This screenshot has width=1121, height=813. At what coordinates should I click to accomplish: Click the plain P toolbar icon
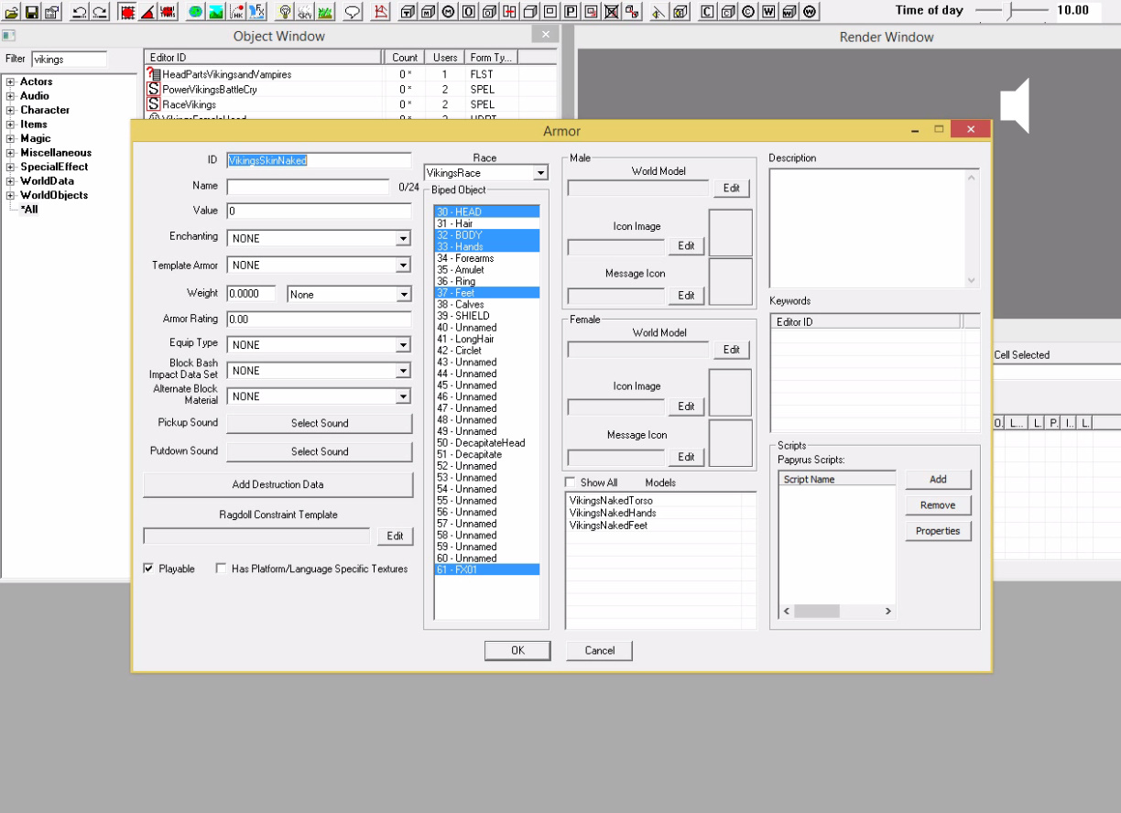(x=571, y=12)
